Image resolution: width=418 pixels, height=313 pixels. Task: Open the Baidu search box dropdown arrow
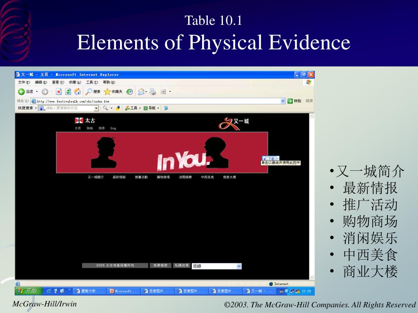coord(96,108)
